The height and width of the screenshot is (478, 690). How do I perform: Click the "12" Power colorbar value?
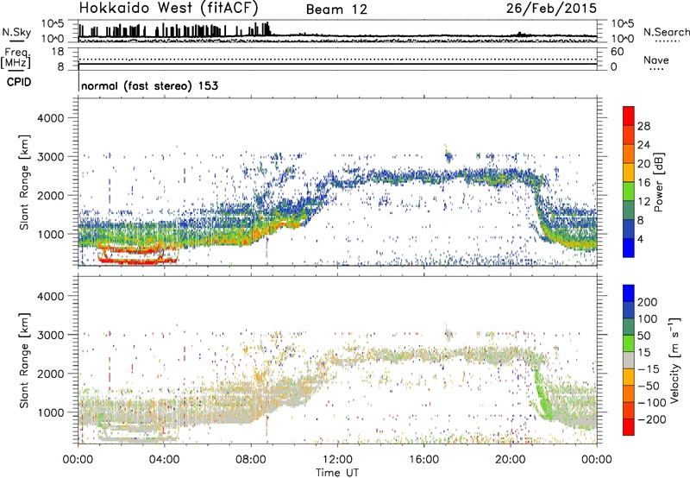pos(643,201)
